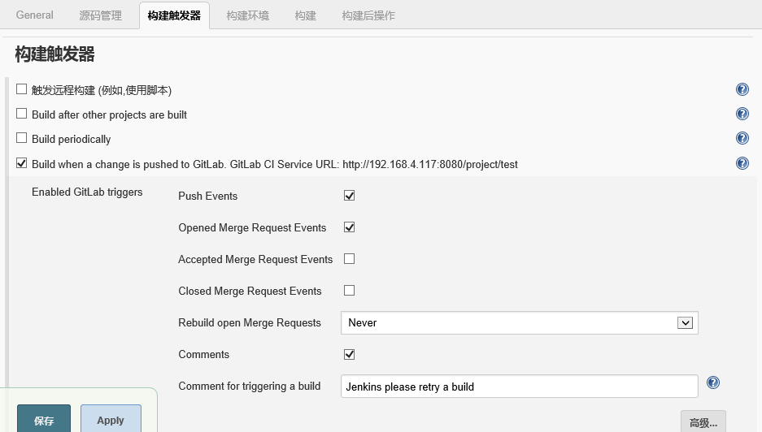Screen dimensions: 762x432
Task: Switch to the General tab
Action: click(35, 15)
